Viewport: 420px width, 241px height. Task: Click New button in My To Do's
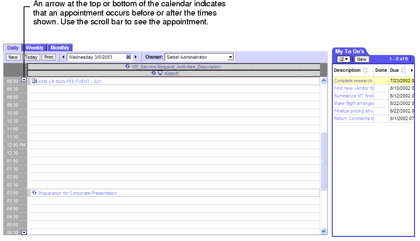(362, 59)
